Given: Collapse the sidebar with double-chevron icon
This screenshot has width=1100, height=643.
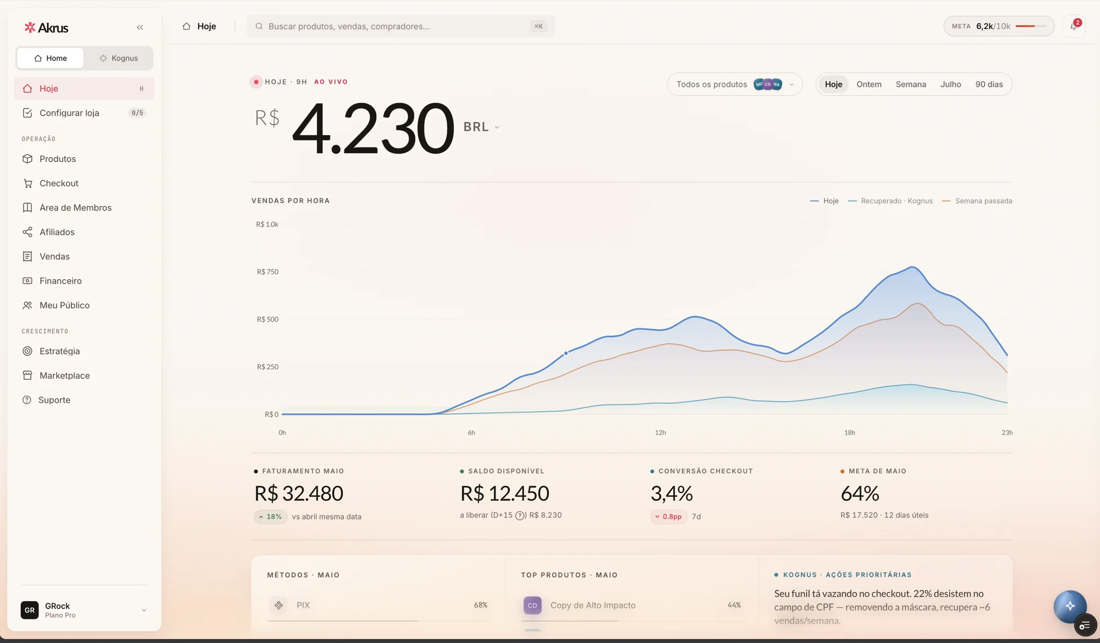Looking at the screenshot, I should tap(140, 27).
